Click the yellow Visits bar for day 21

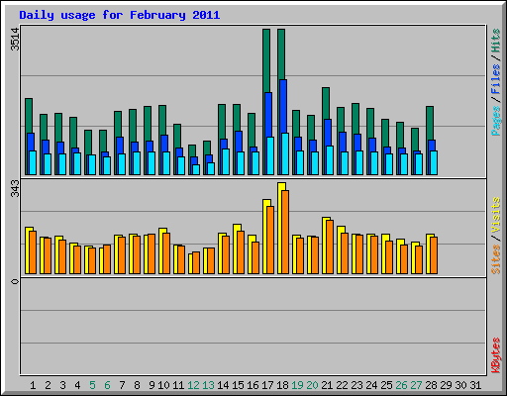pyautogui.click(x=324, y=246)
